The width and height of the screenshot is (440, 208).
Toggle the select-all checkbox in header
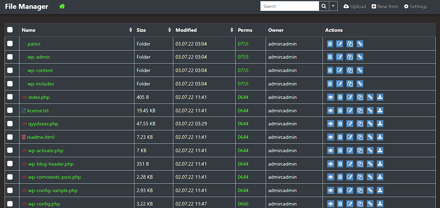10,30
